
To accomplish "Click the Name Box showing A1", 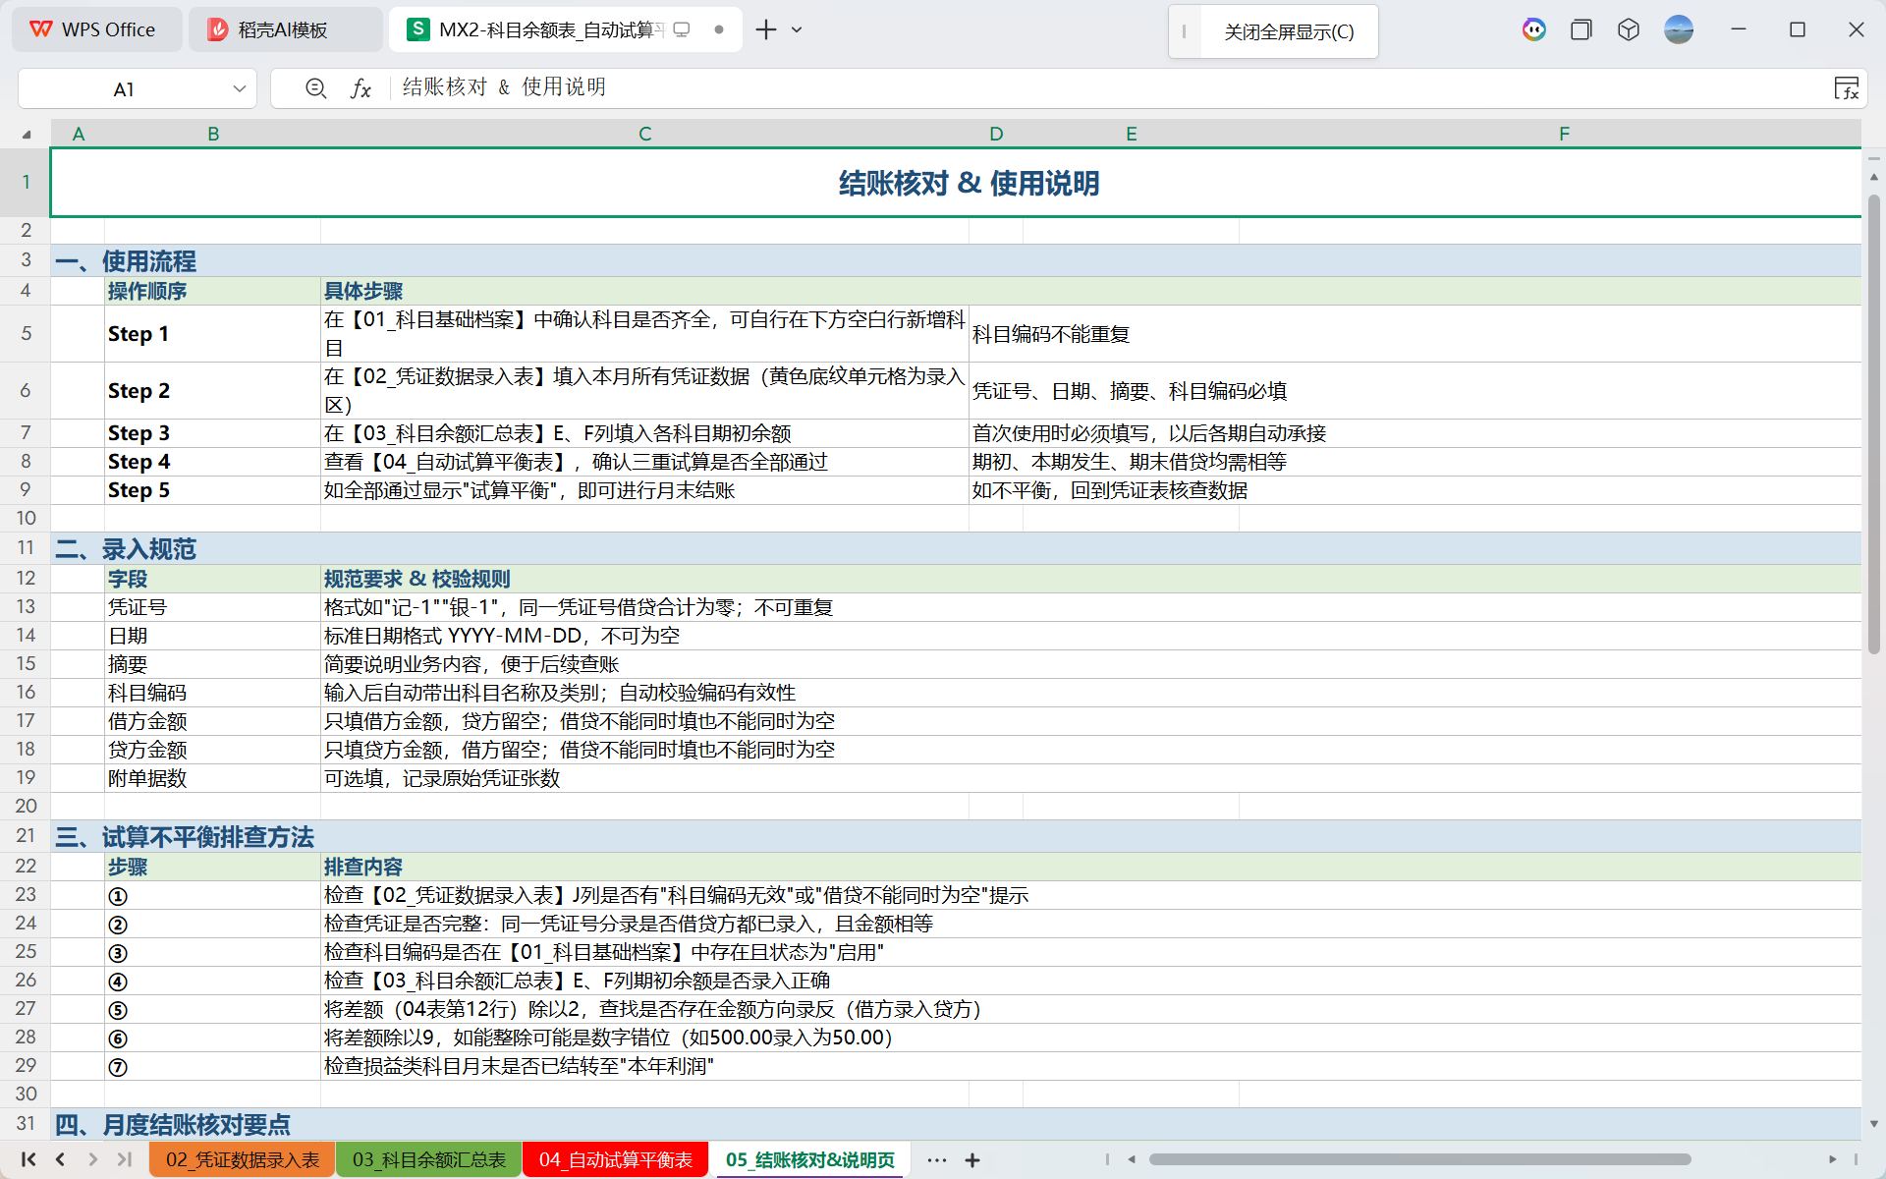I will (124, 89).
